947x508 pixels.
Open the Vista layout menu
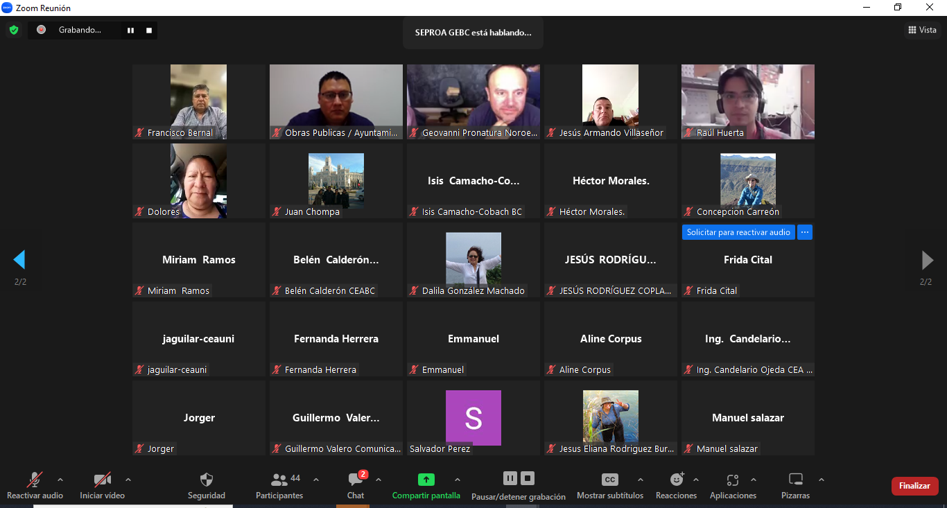click(922, 30)
